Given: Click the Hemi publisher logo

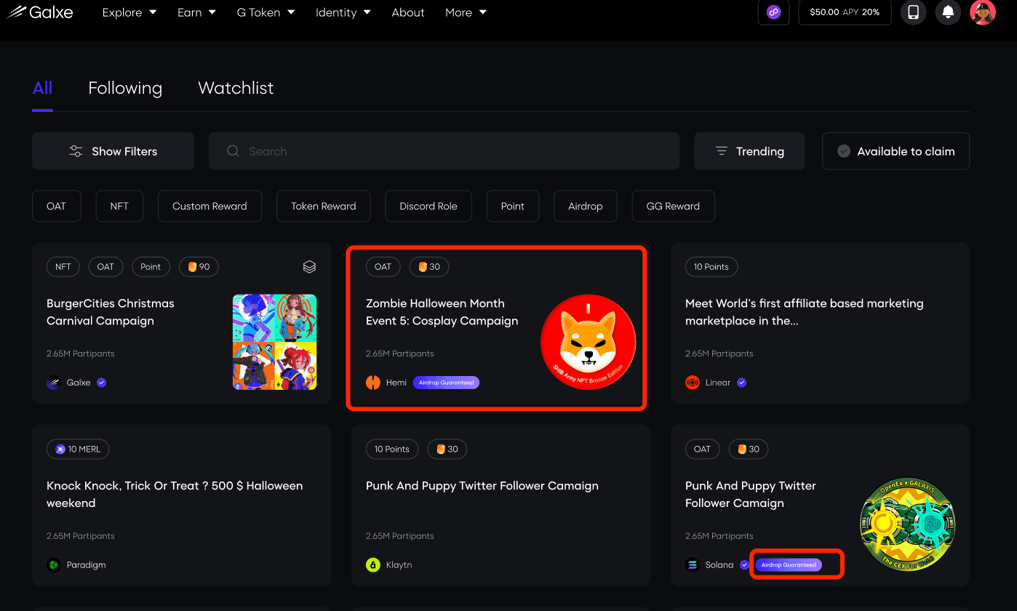Looking at the screenshot, I should pyautogui.click(x=373, y=383).
